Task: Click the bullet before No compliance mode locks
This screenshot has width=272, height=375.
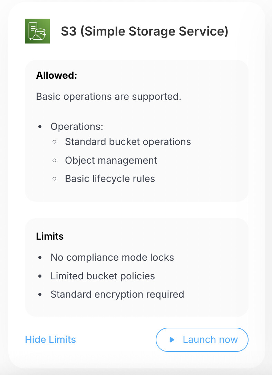Action: coord(40,258)
